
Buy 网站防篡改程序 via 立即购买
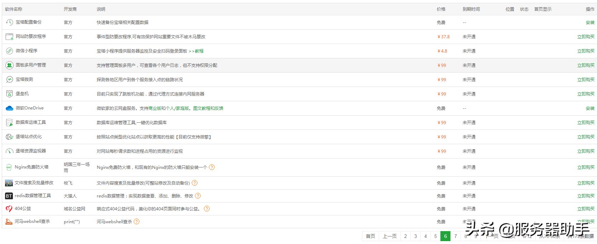586,36
